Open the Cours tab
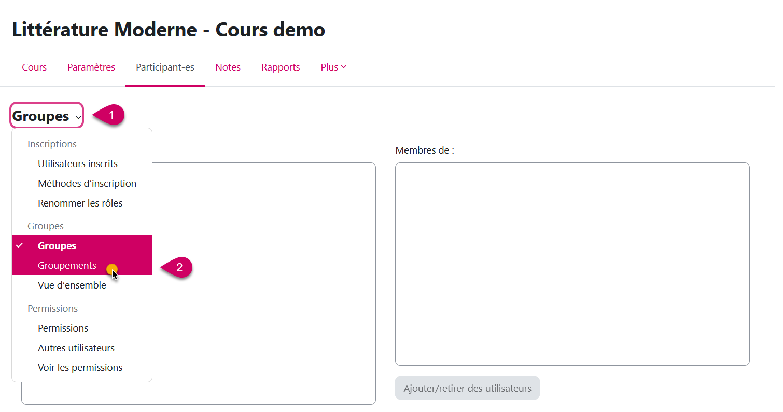 pyautogui.click(x=34, y=67)
